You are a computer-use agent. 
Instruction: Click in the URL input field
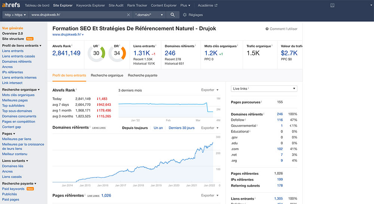[x=77, y=15]
